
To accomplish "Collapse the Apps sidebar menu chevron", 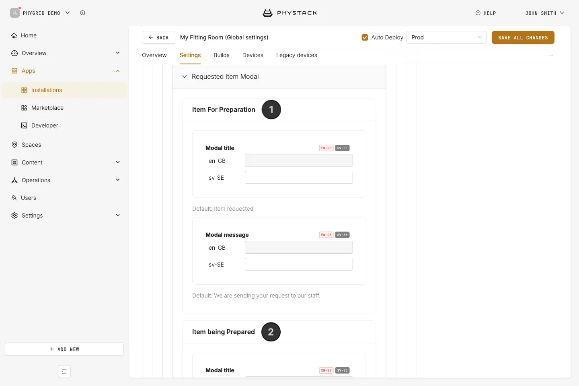I will point(118,71).
